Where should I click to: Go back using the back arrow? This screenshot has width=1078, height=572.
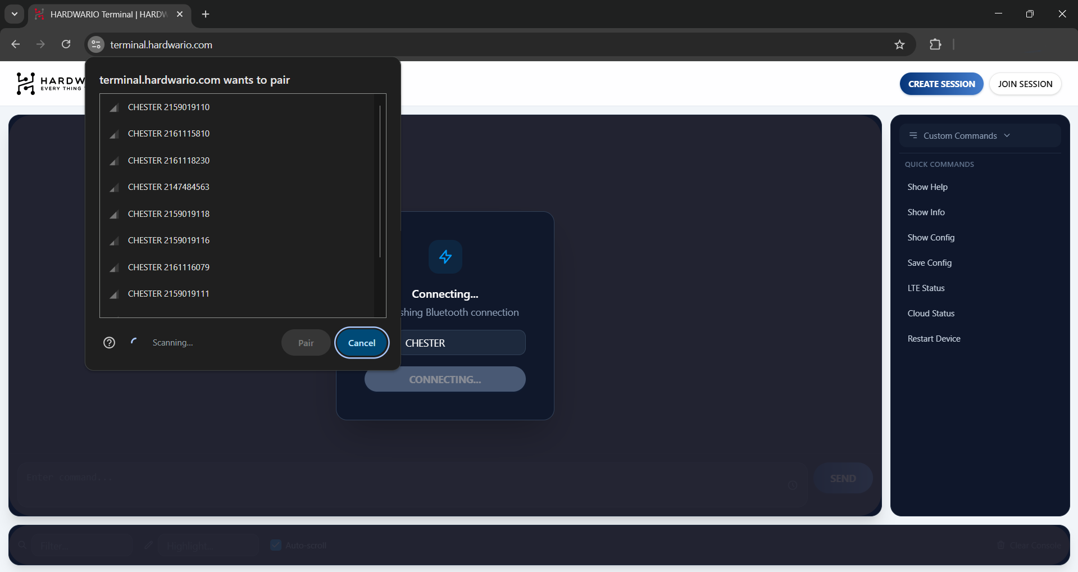pyautogui.click(x=16, y=44)
